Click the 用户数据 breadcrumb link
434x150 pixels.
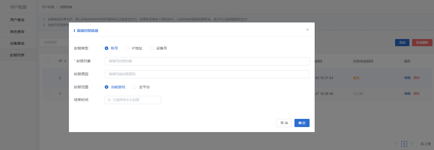coord(48,7)
